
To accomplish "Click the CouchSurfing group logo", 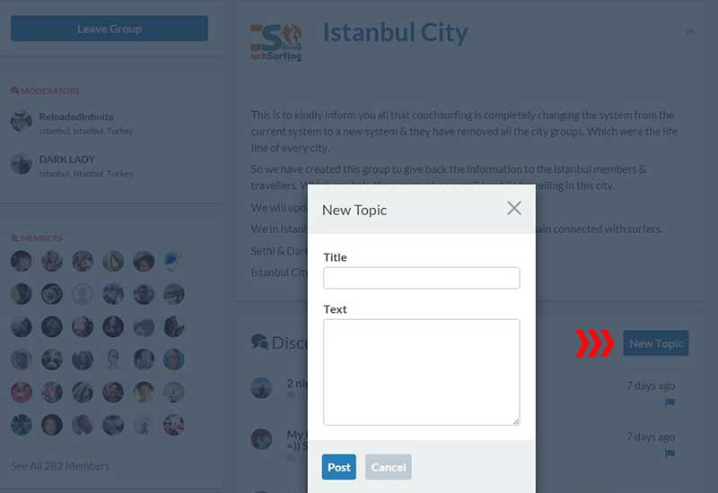I will coord(276,42).
